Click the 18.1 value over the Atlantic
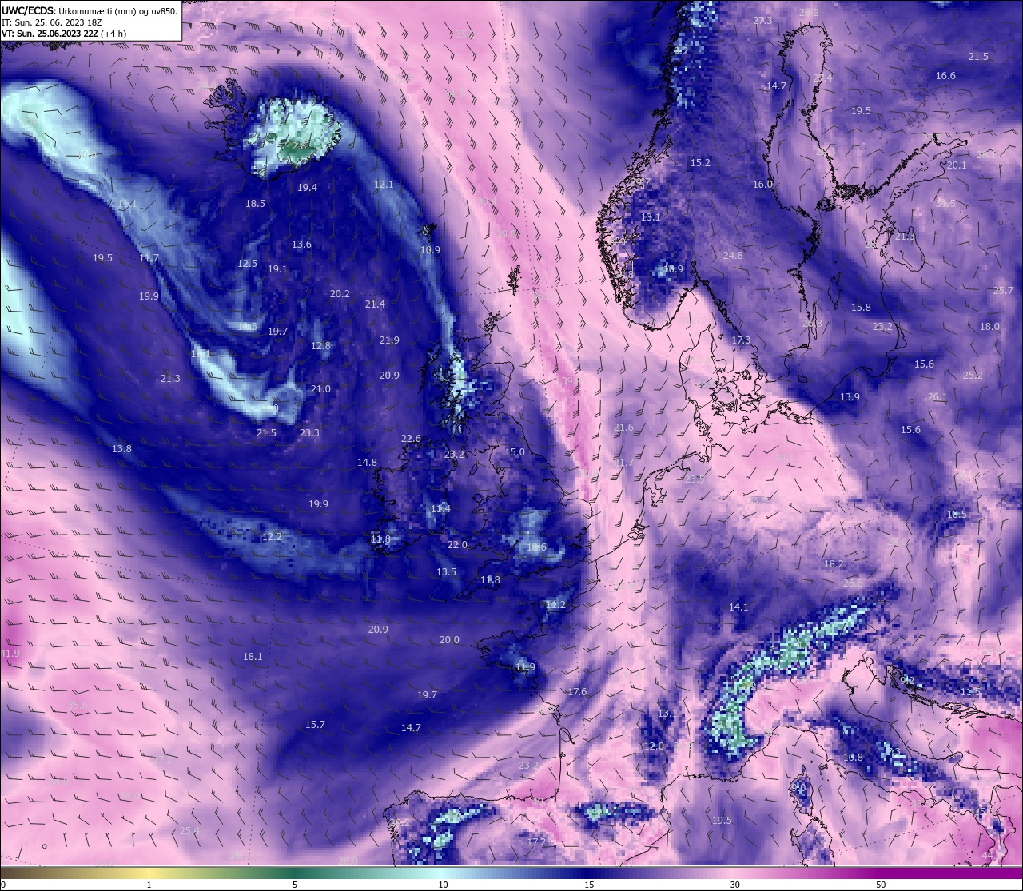 click(x=253, y=656)
